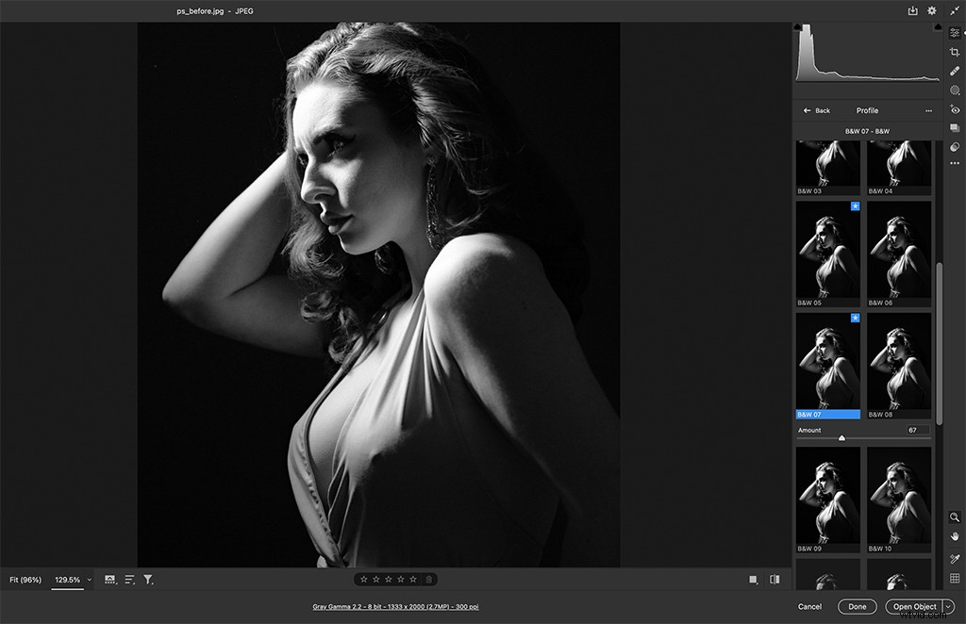Select the Red Eye removal tool
The width and height of the screenshot is (966, 624).
(x=955, y=108)
